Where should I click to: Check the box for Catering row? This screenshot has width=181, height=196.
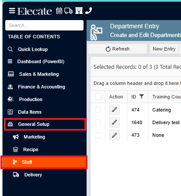98,110
